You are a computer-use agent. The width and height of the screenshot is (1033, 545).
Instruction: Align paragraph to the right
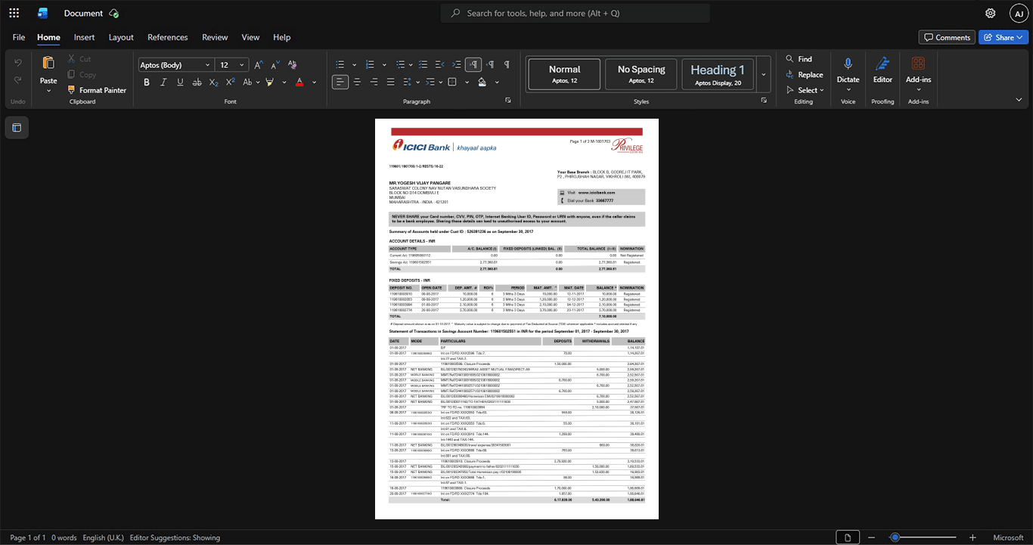pyautogui.click(x=374, y=82)
